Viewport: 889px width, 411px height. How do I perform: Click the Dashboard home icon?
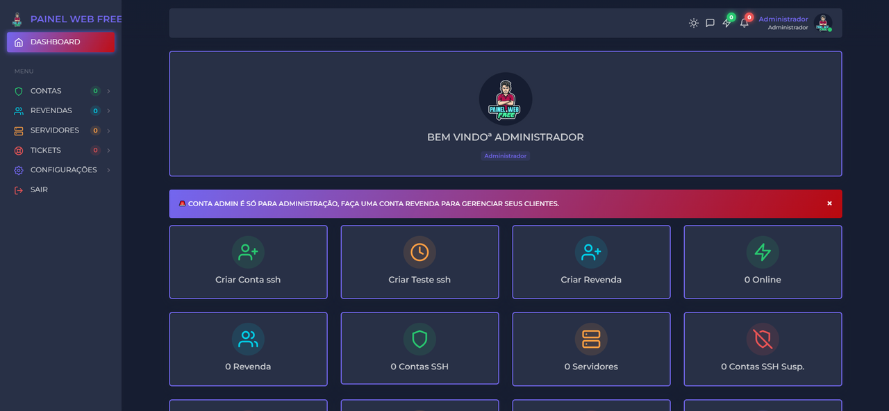[19, 42]
